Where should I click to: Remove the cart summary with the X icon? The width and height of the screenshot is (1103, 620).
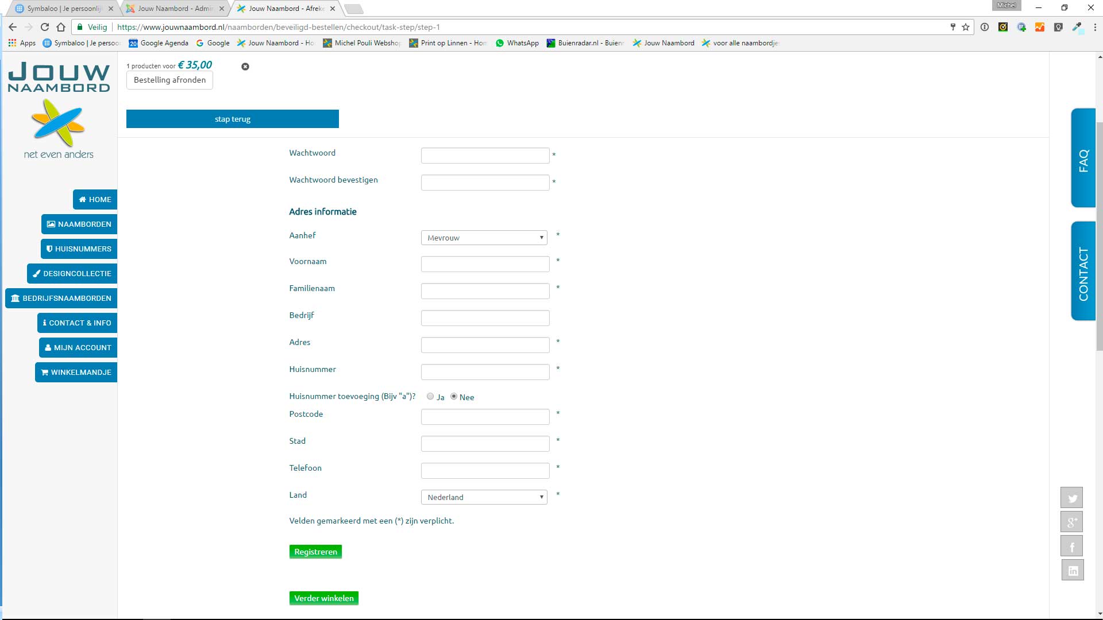pos(245,67)
